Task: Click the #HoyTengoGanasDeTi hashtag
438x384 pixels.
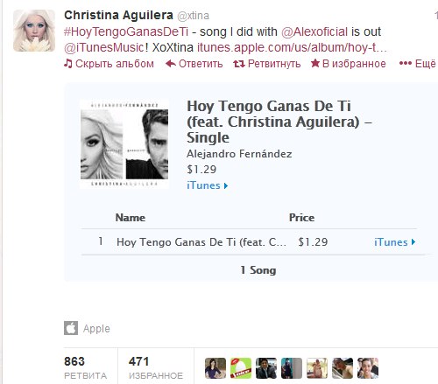Action: pos(126,31)
